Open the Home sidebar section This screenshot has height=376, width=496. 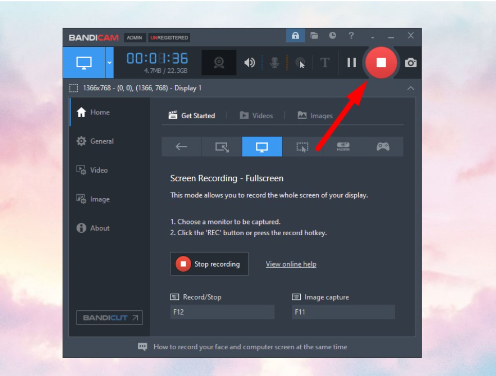110,112
